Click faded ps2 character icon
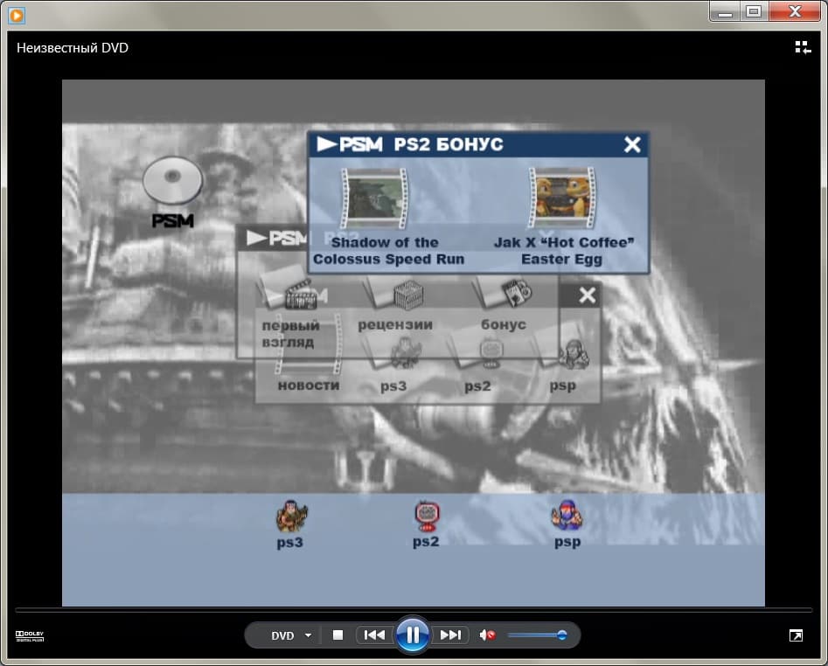Screen dimensions: 828x666 (x=491, y=352)
